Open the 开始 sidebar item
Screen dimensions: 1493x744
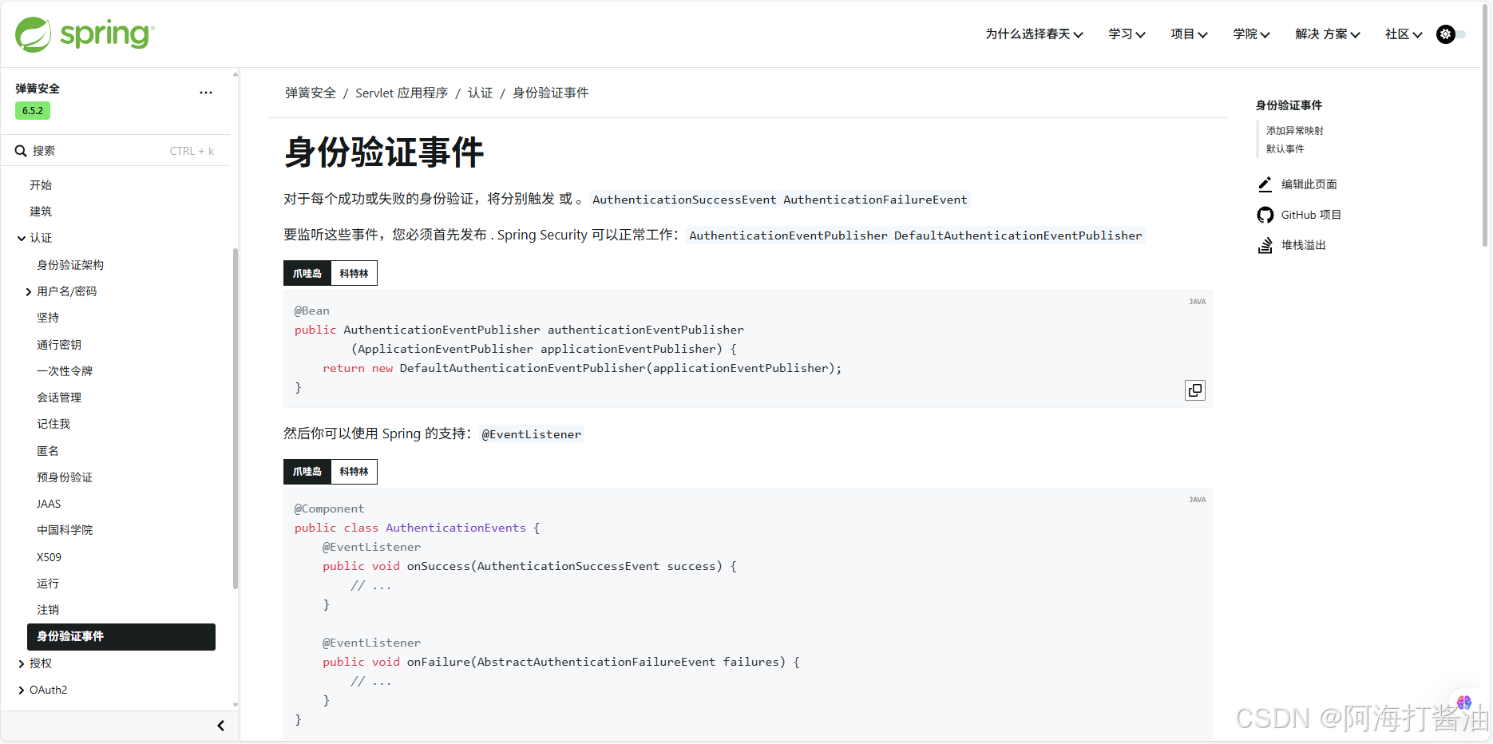(x=41, y=185)
